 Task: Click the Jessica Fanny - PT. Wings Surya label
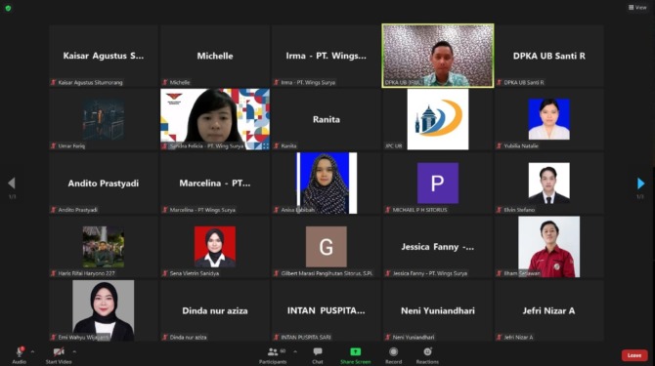pos(430,273)
